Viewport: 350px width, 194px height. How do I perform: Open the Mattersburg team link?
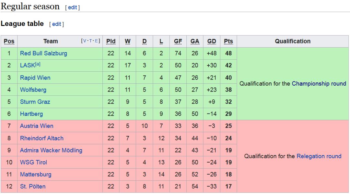tap(36, 175)
